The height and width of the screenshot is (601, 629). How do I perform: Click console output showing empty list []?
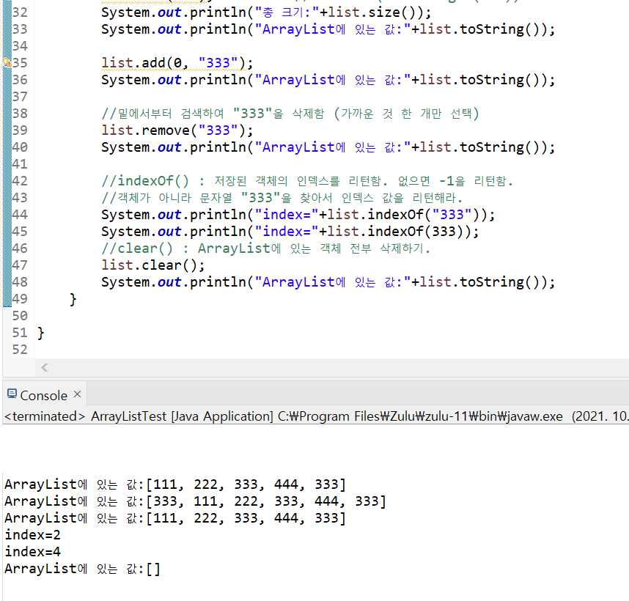[82, 569]
